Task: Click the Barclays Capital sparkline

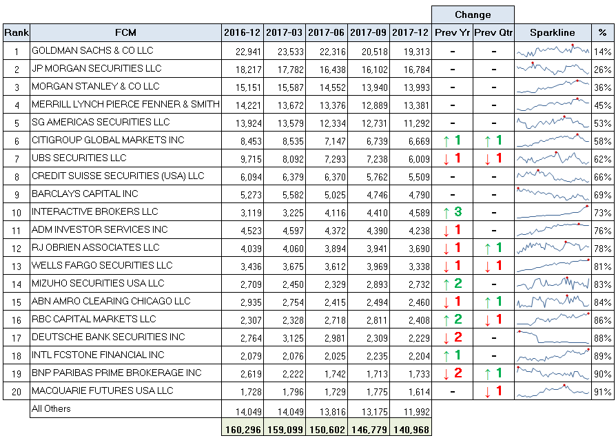Action: click(x=553, y=194)
